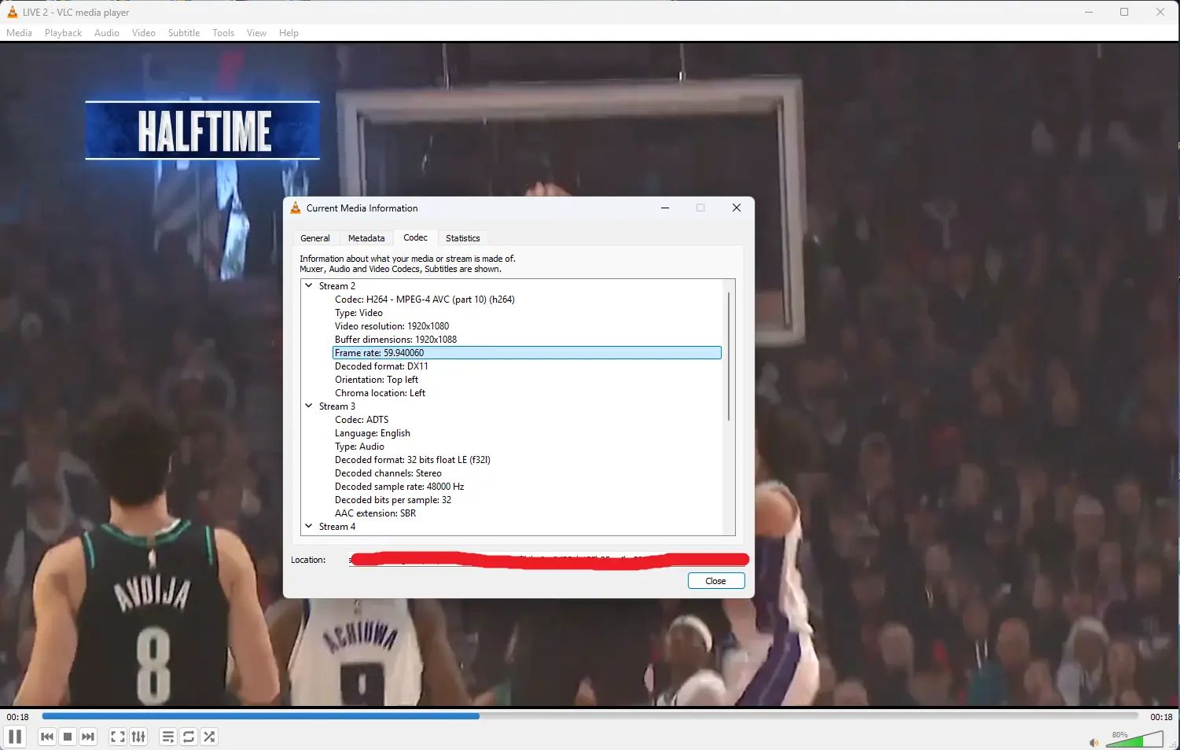Skip to next media item
This screenshot has width=1180, height=750.
(x=88, y=737)
